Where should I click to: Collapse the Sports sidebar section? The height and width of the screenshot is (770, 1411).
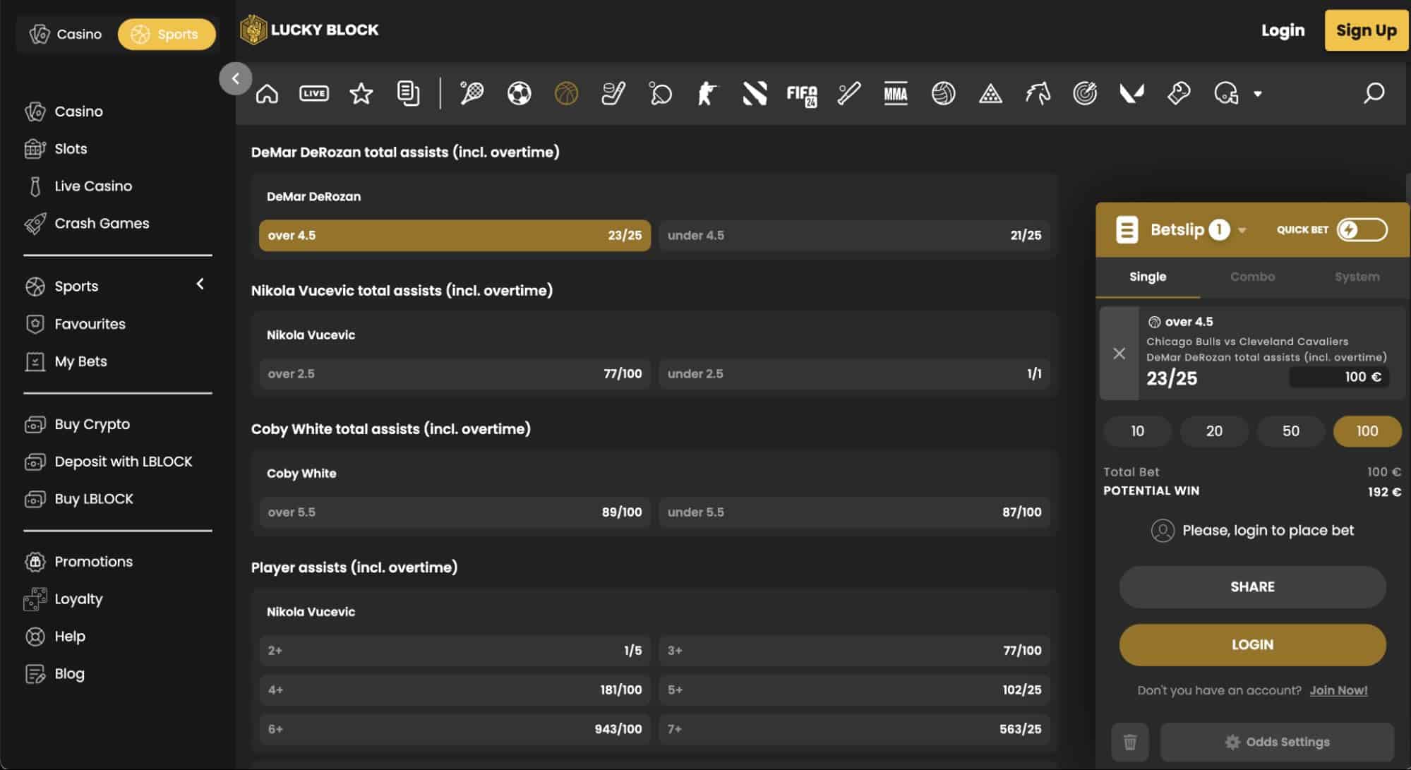pos(200,284)
